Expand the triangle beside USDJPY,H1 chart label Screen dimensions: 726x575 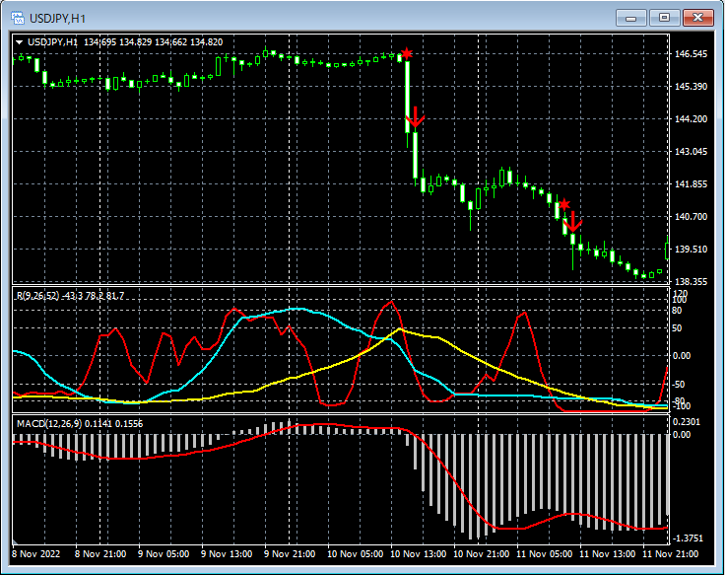coord(20,42)
